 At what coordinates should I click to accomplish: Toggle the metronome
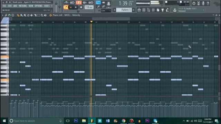66,2
